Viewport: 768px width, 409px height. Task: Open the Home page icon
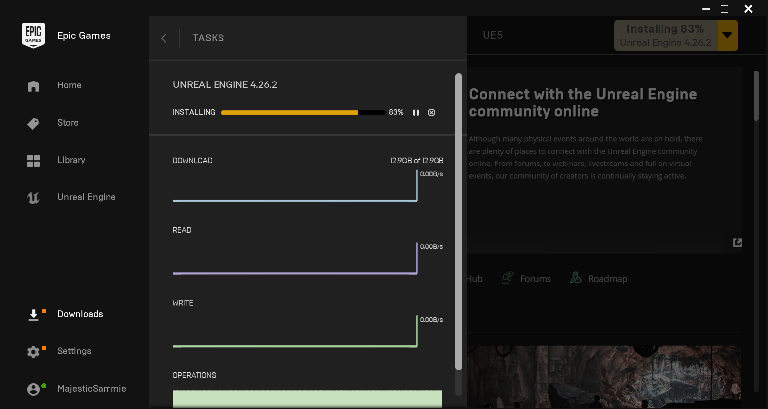[33, 86]
